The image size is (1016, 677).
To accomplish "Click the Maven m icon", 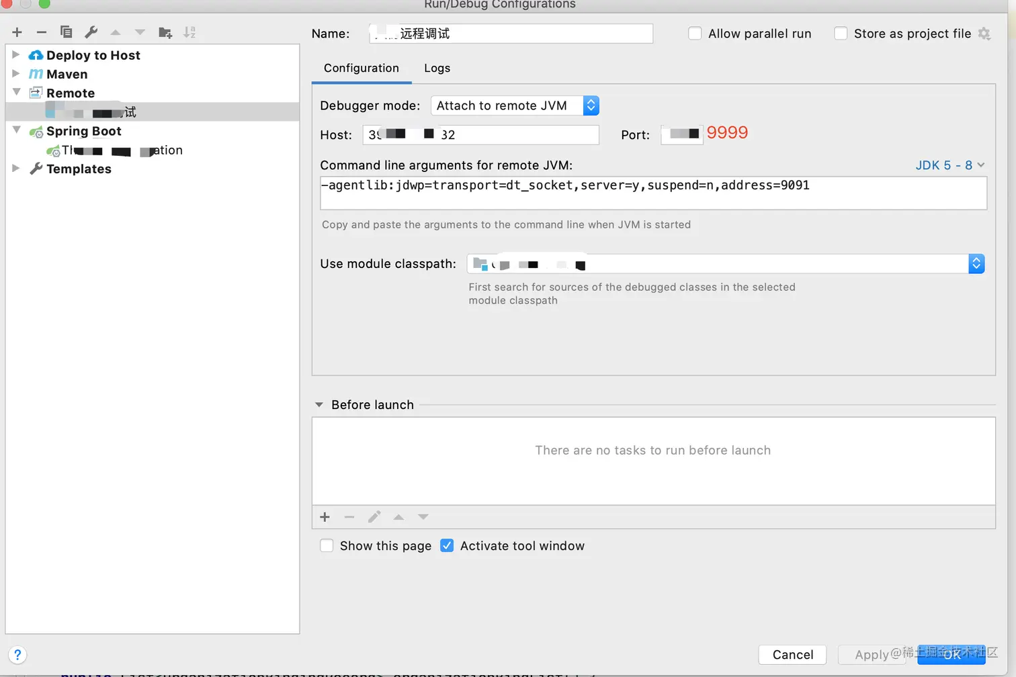I will click(x=36, y=74).
